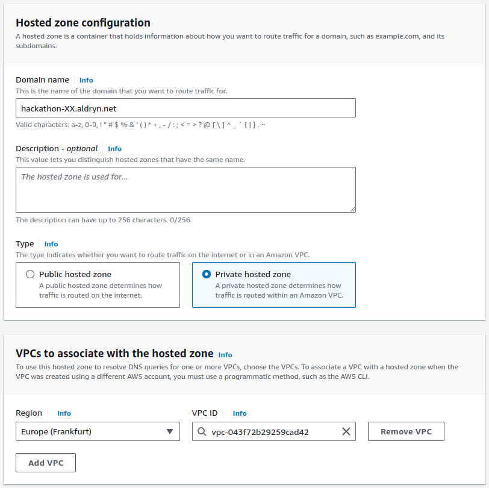Open the Region Info link
Viewport: 489px width, 488px height.
64,413
